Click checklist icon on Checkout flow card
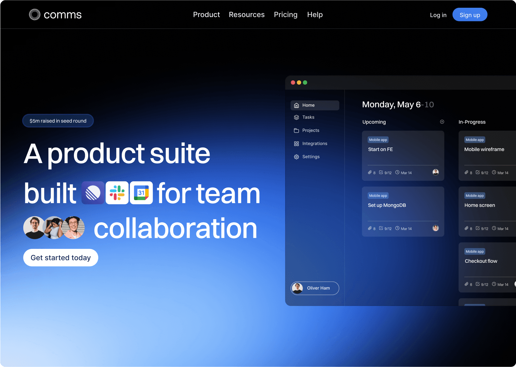The image size is (516, 367). (x=478, y=284)
